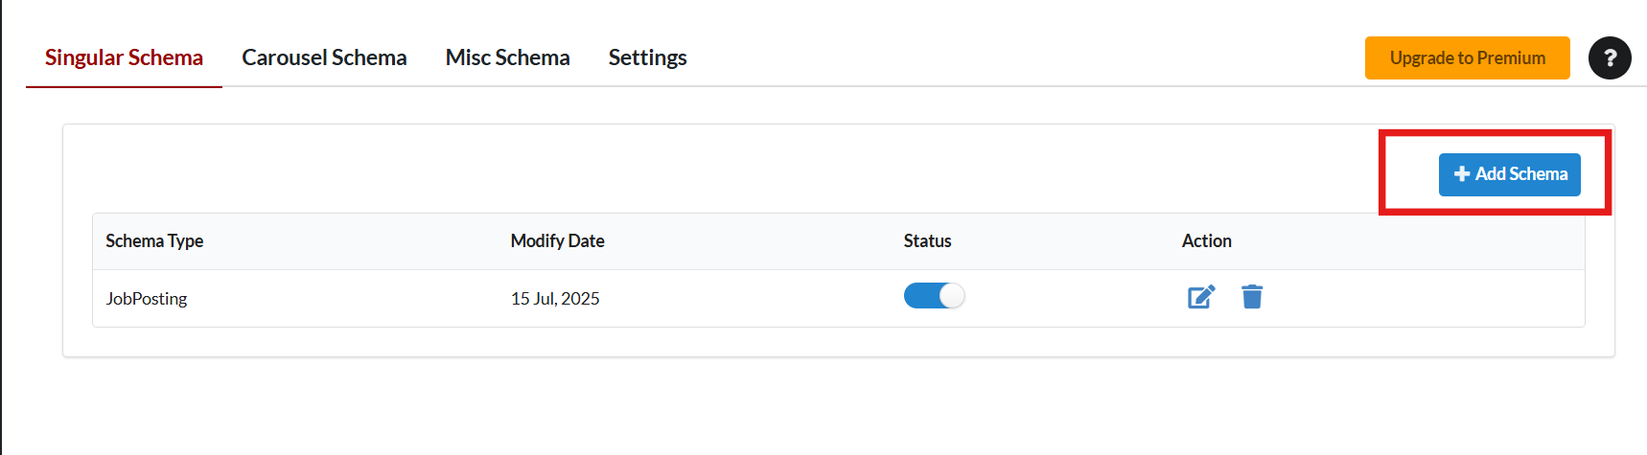The width and height of the screenshot is (1647, 455).
Task: Click the Add Schema button label
Action: tap(1521, 173)
